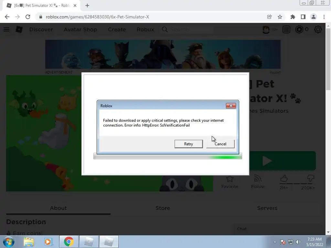This screenshot has height=248, width=331.
Task: Open a new tab with the plus button
Action: tap(87, 5)
